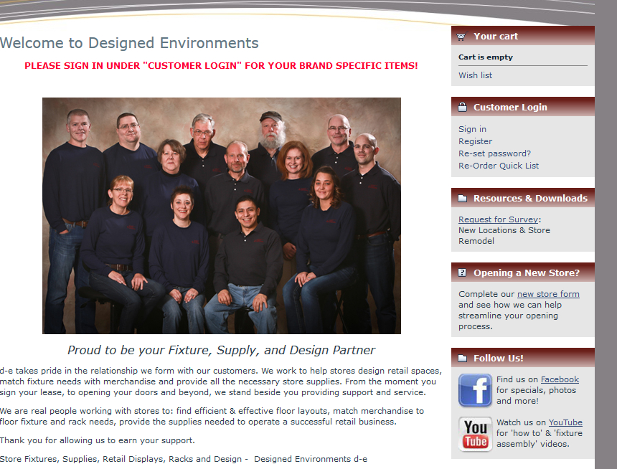
Task: Follow the new store form link
Action: point(548,294)
